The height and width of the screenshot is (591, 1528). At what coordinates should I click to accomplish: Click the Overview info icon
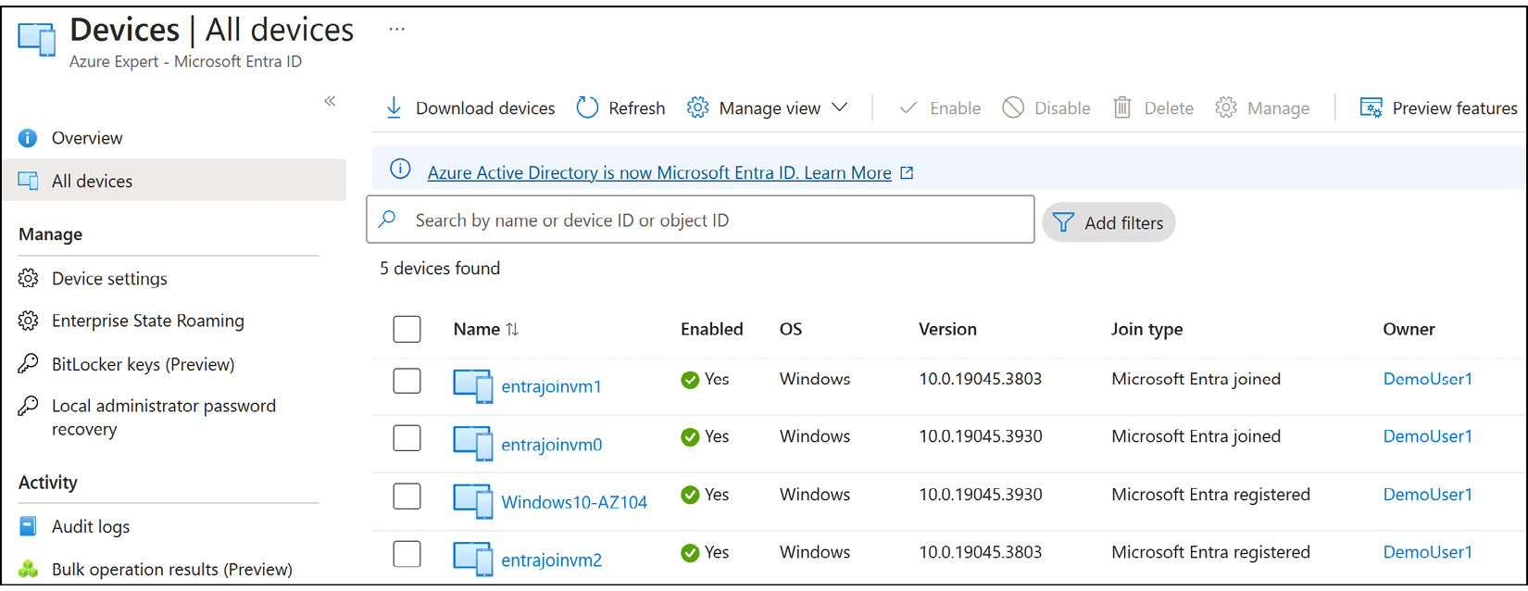(28, 138)
